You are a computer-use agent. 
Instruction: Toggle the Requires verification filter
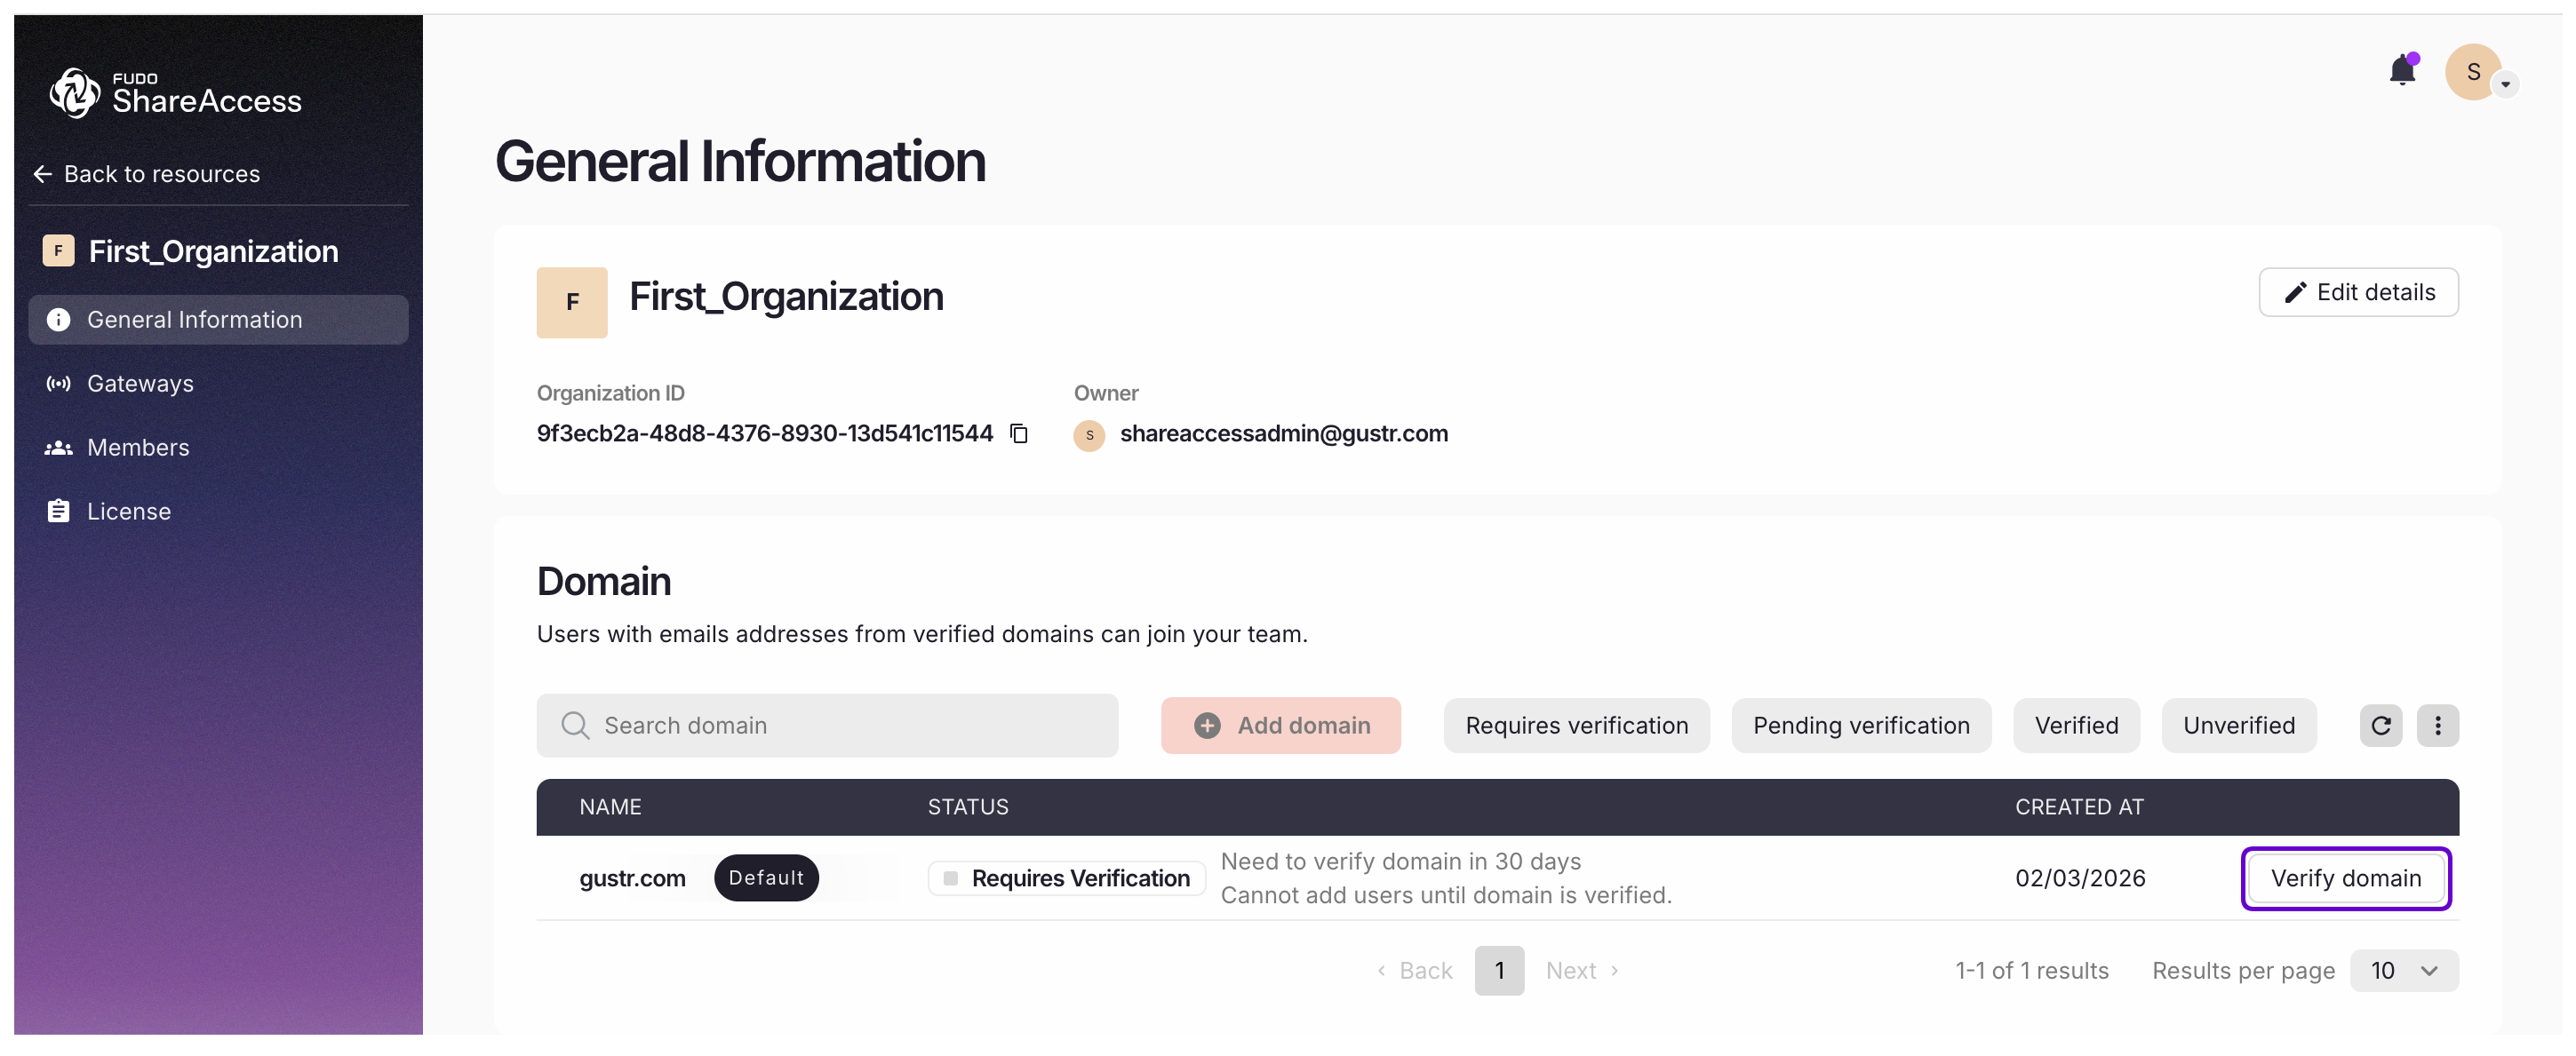tap(1576, 726)
